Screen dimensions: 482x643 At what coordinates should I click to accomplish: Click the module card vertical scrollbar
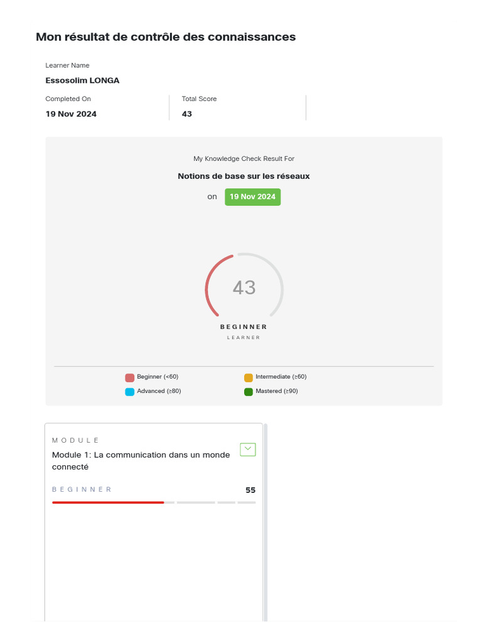265,522
